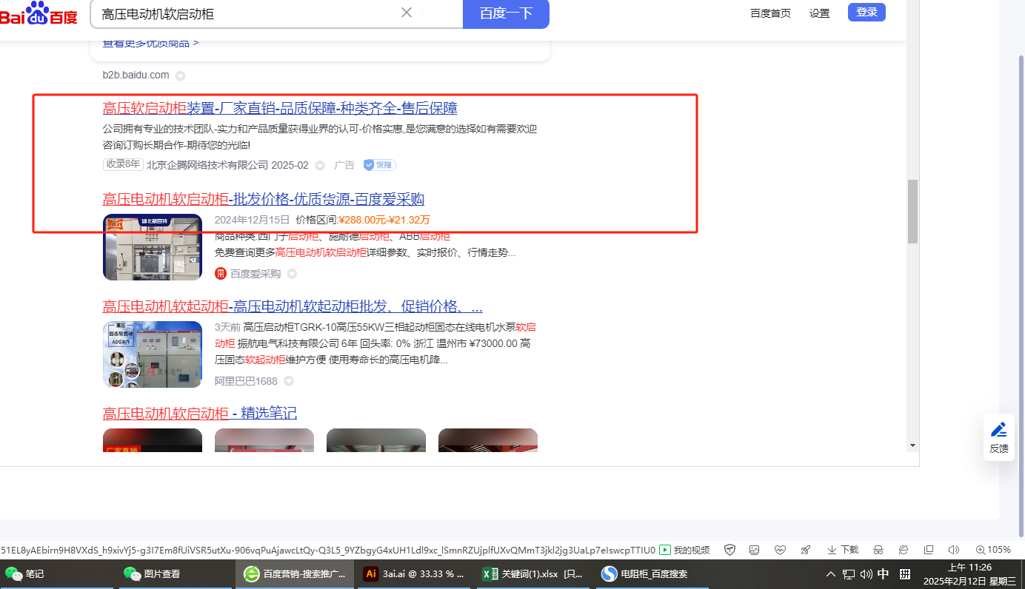Open the 百度首页 link
Image resolution: width=1025 pixels, height=589 pixels.
point(770,13)
